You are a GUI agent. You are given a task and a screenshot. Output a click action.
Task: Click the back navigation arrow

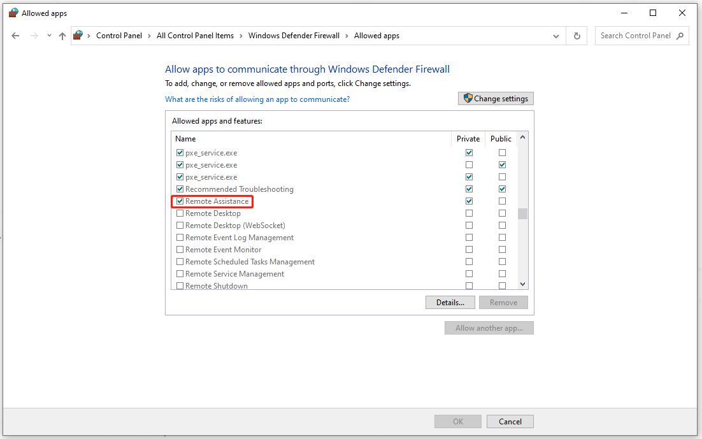click(x=15, y=36)
